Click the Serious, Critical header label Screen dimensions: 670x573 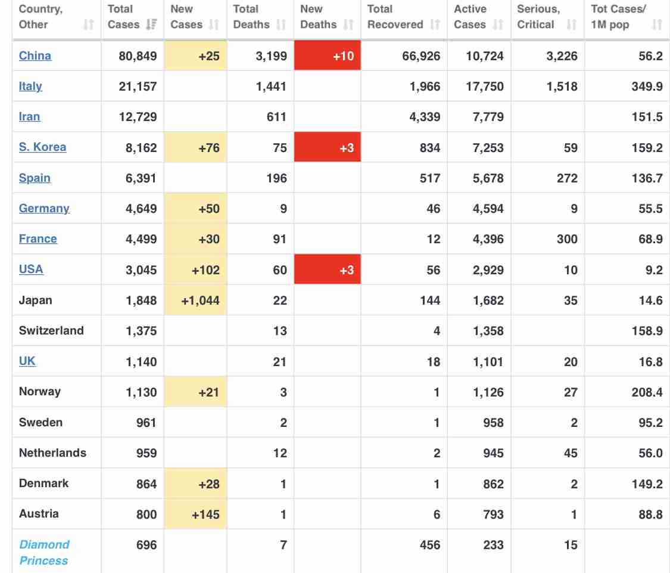click(538, 17)
